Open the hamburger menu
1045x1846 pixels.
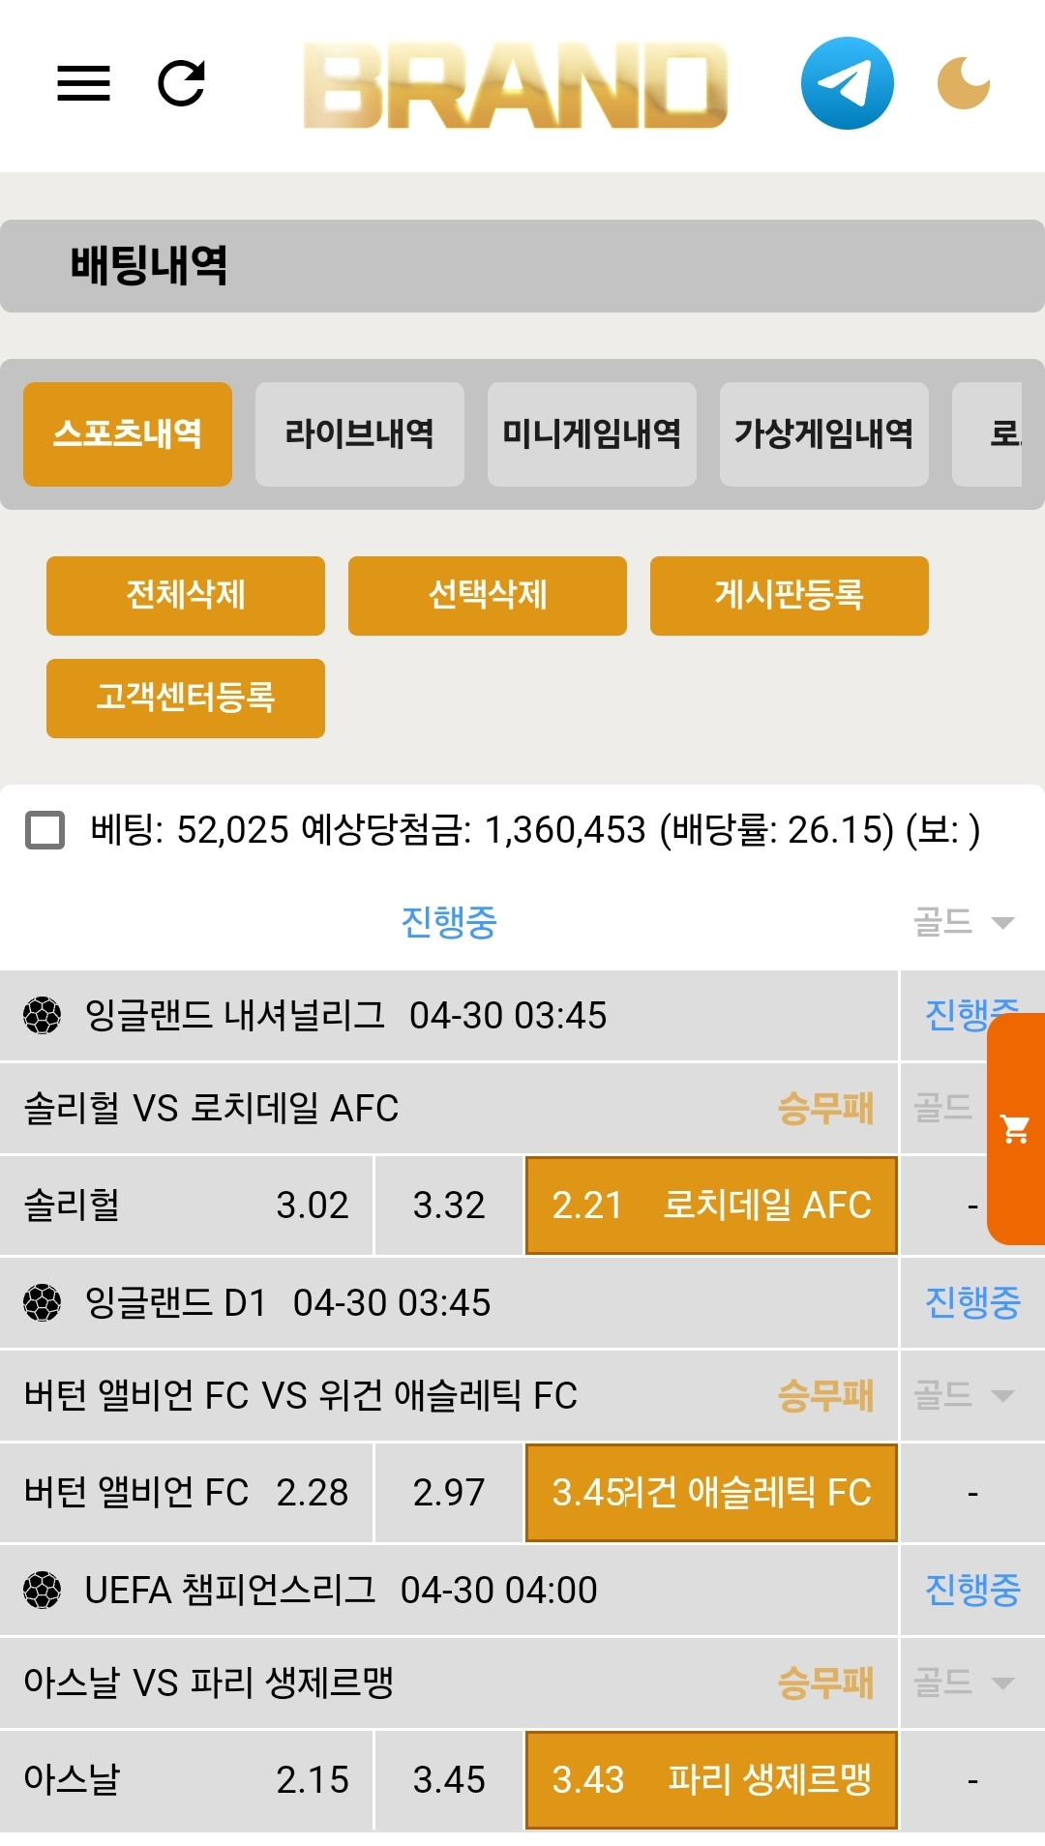[83, 83]
